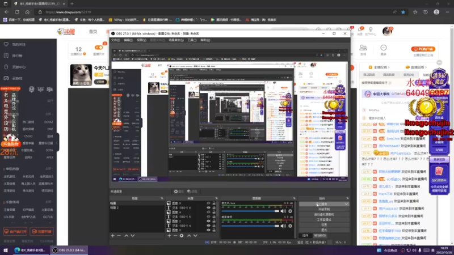The image size is (454, 255).
Task: Mute the desktop audio speaker icon in the mixer
Action: 283,226
